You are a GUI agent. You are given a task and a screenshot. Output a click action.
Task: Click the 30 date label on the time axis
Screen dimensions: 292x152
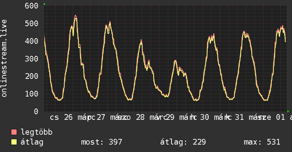tap(204, 117)
